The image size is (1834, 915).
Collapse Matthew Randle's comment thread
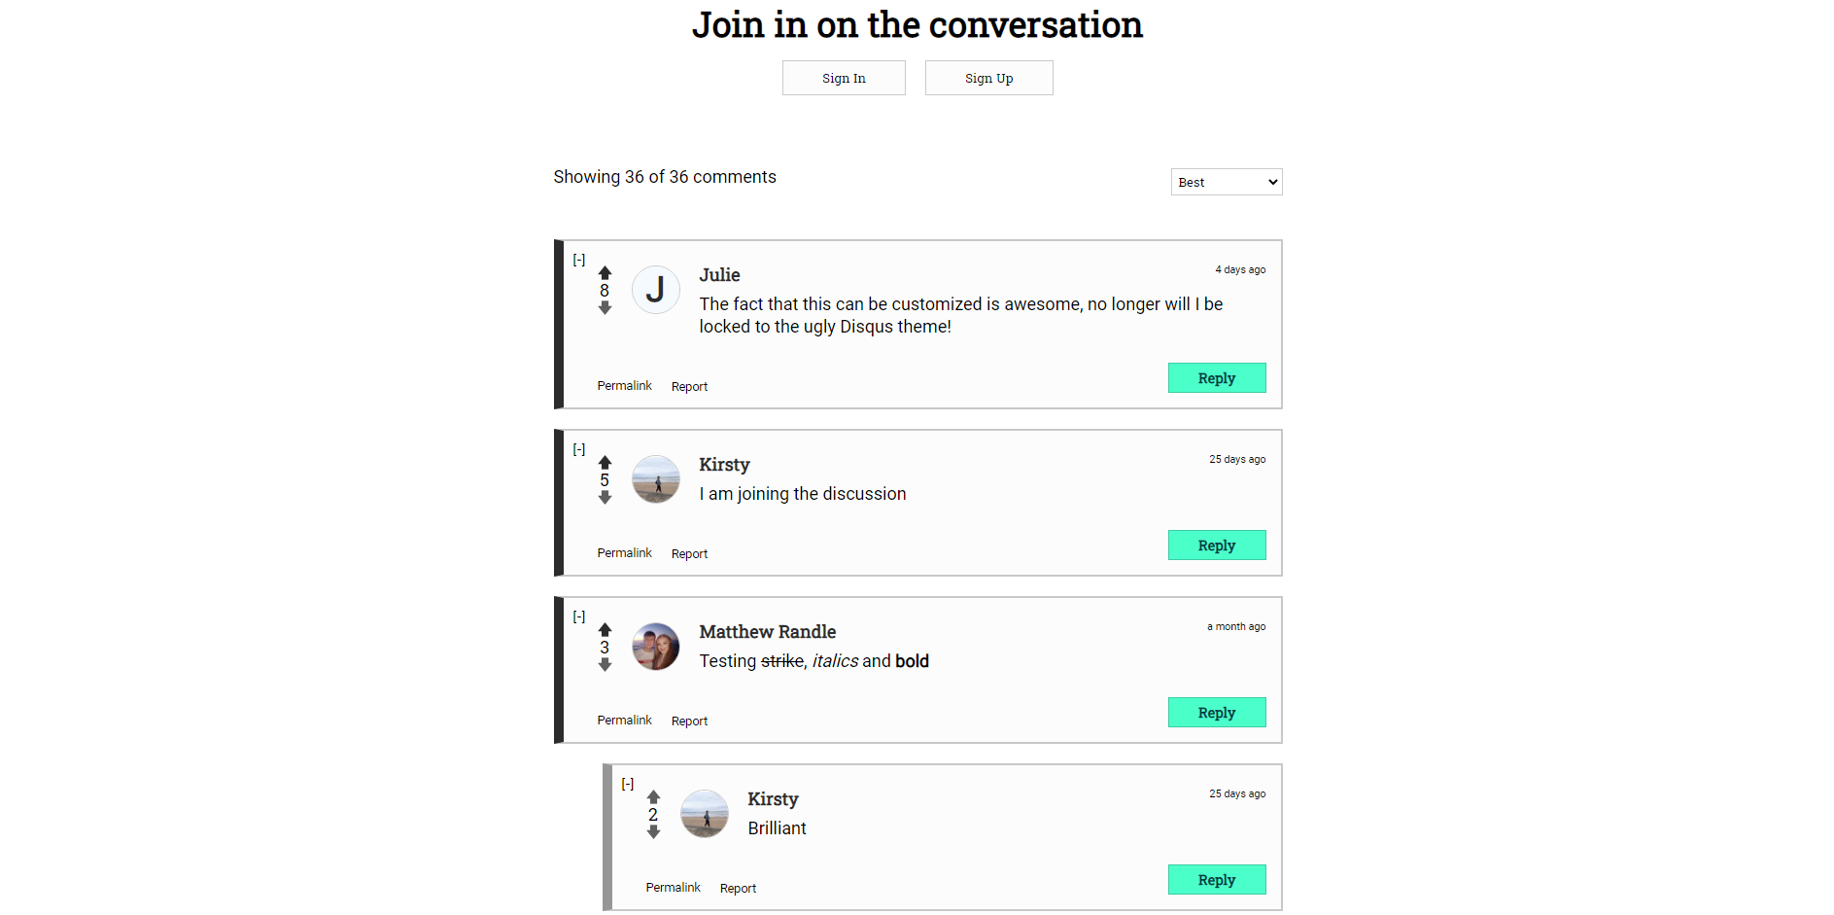579,616
